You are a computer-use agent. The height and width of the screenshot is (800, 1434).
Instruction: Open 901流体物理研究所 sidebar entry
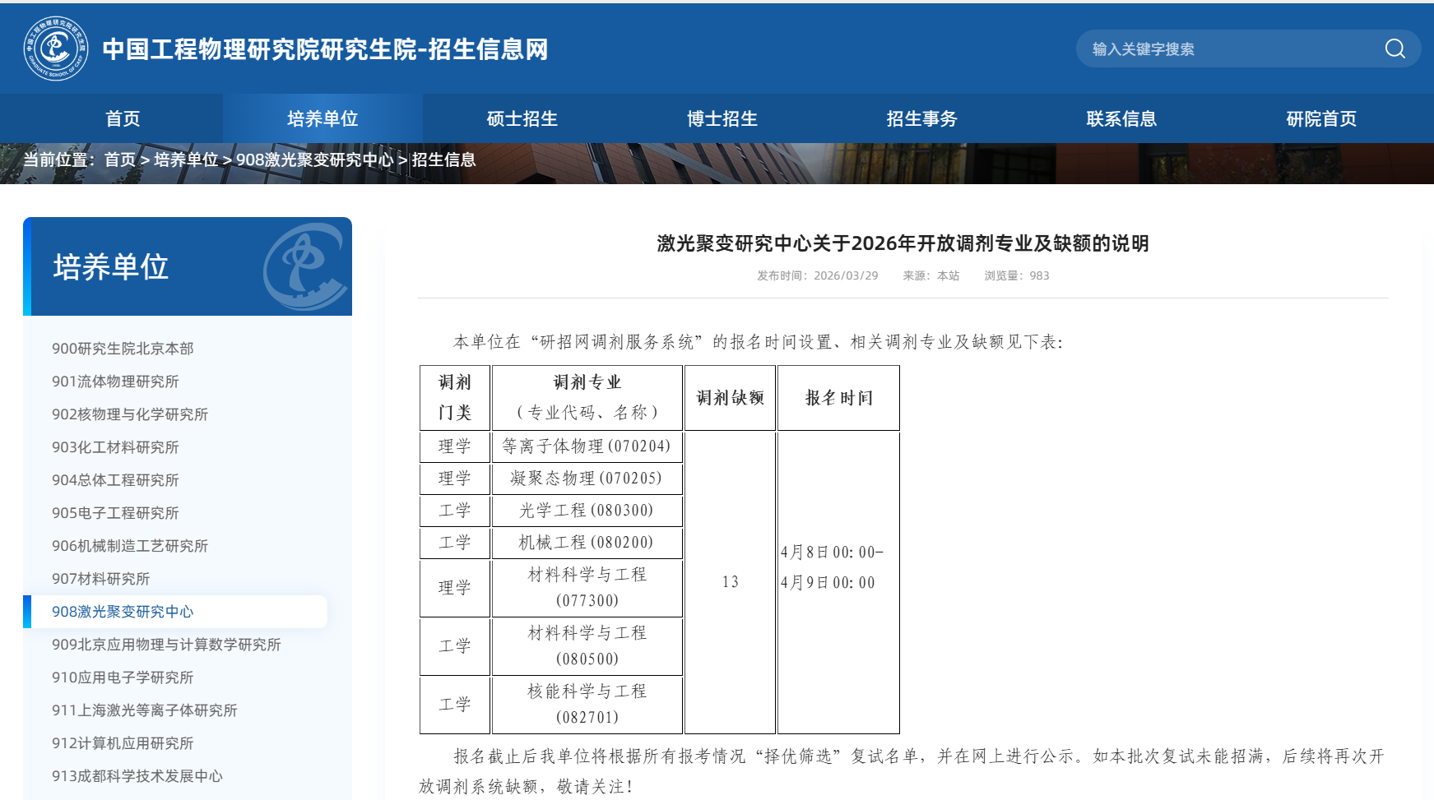coord(115,382)
